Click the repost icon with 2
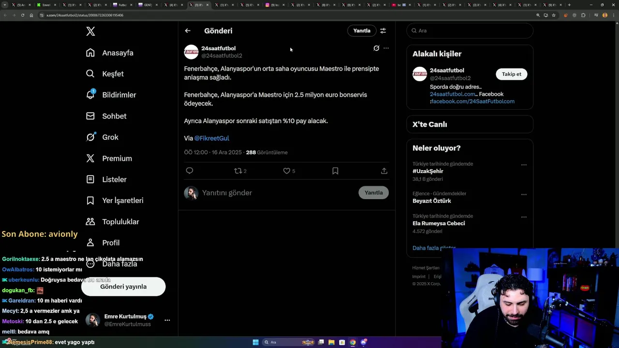Viewport: 619px width, 348px height. click(240, 171)
